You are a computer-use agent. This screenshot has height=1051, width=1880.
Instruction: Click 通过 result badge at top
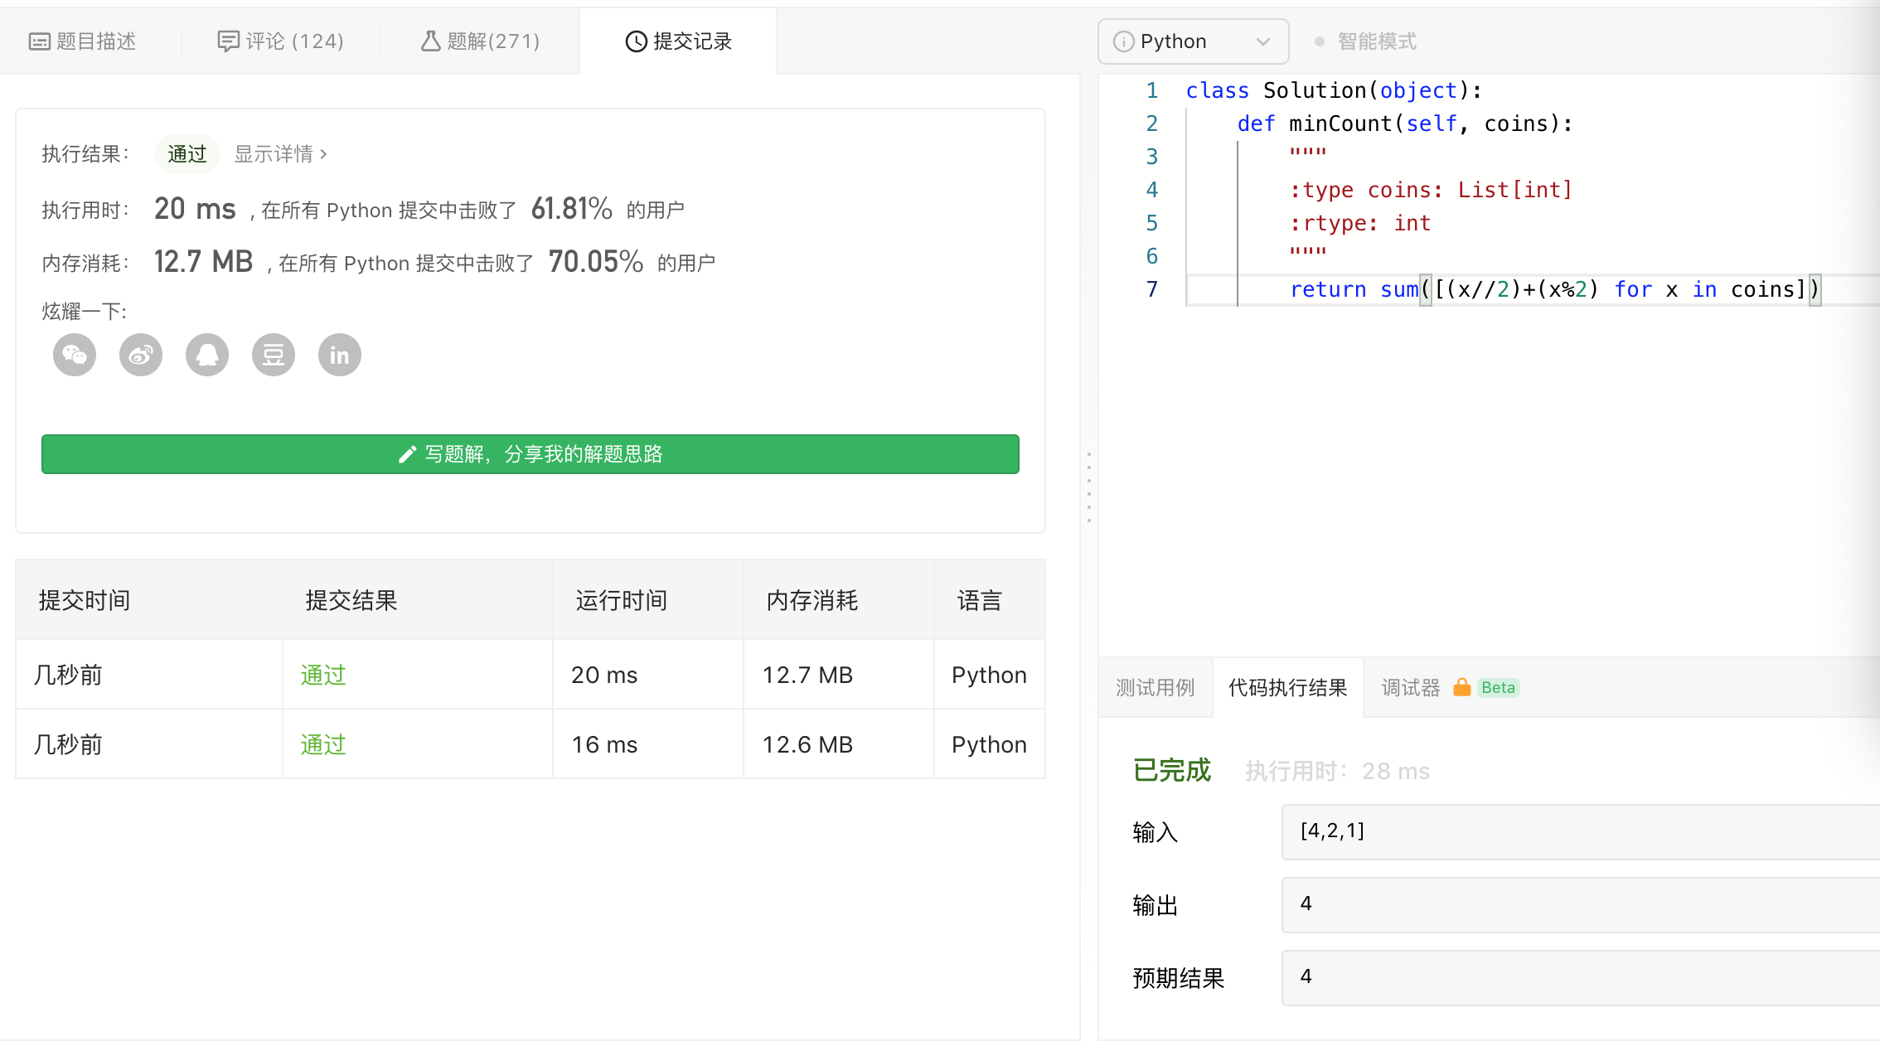[187, 154]
